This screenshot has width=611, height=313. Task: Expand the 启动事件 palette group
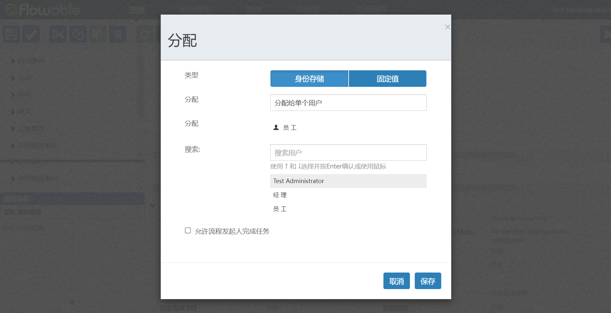tap(30, 61)
